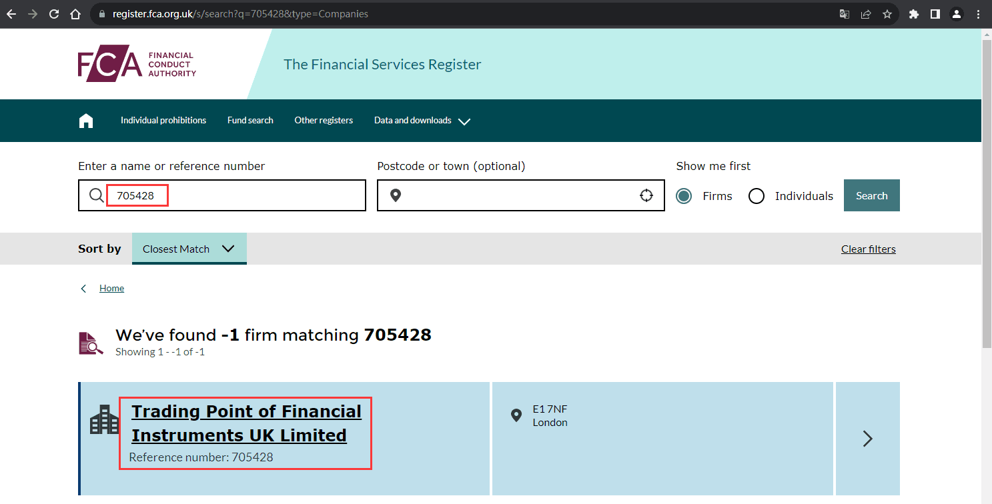Open the translate page icon
This screenshot has height=504, width=992.
tap(845, 14)
